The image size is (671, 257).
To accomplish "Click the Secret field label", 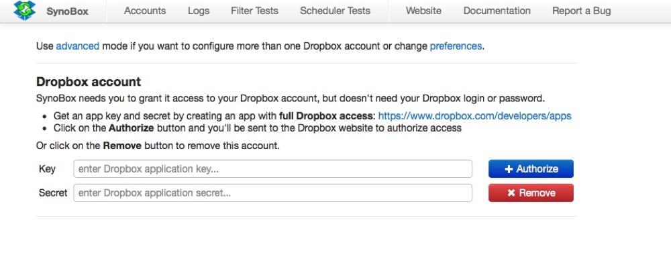I will (x=53, y=193).
